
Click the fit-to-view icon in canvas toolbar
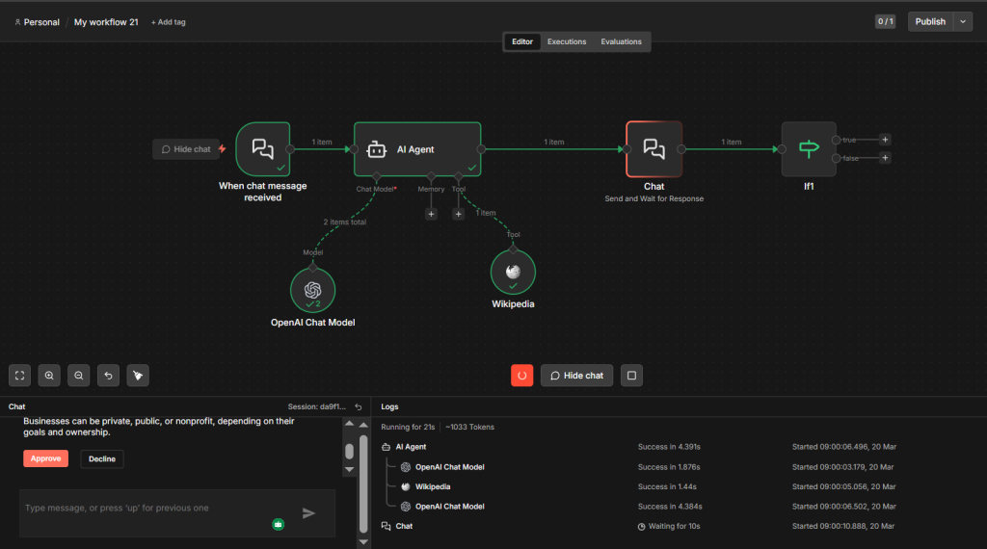[x=19, y=376]
